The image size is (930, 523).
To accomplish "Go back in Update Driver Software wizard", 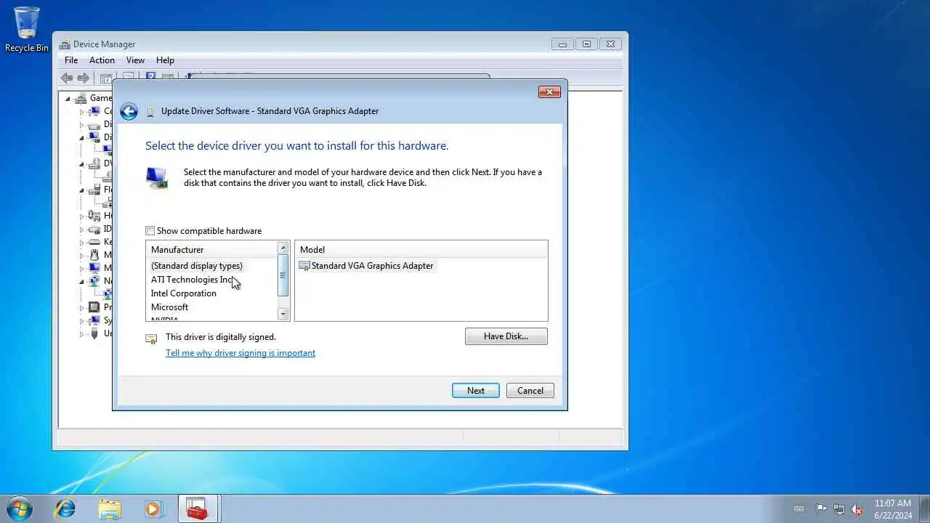I will 129,111.
